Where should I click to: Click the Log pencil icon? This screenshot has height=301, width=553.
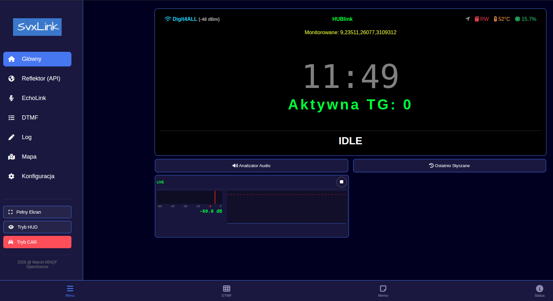click(x=11, y=137)
